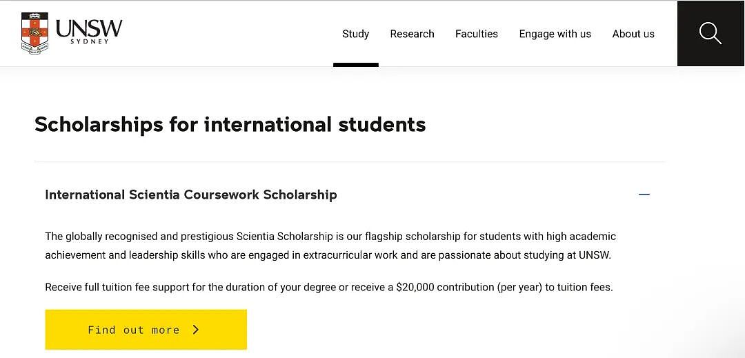Click the Scholarships for international students heading
The image size is (745, 358).
(230, 124)
